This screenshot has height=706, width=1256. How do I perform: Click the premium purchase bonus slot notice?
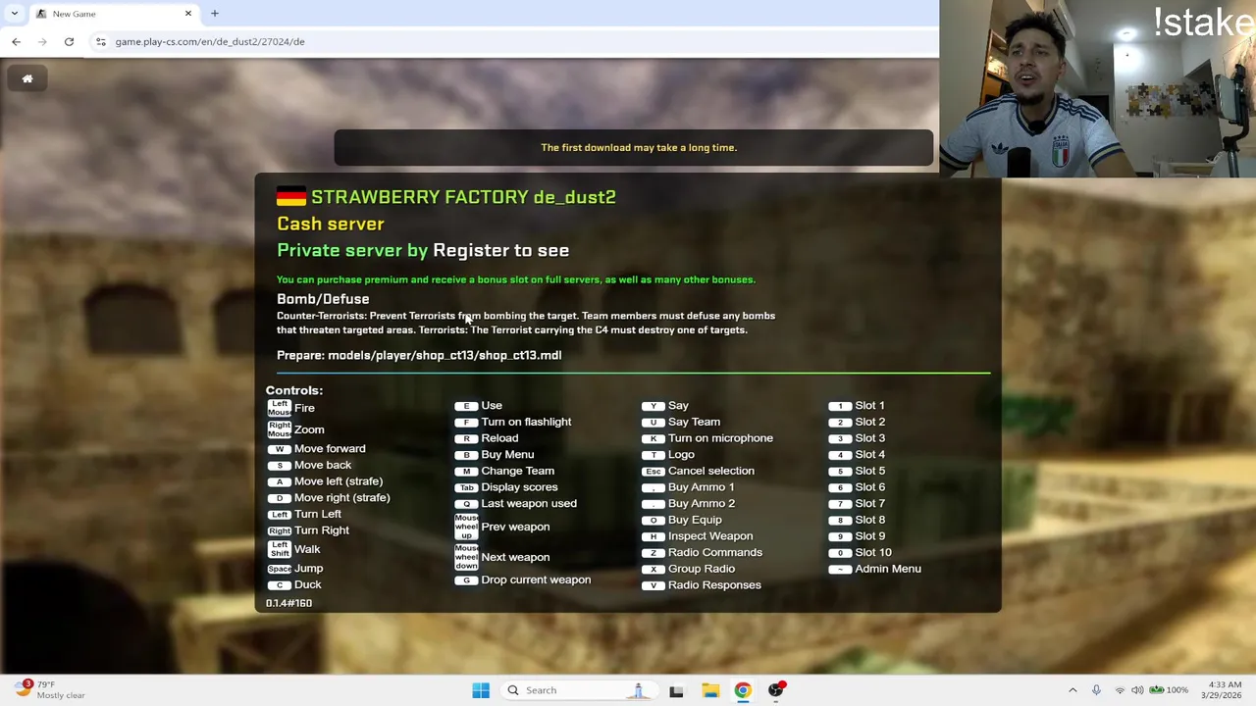pos(516,279)
